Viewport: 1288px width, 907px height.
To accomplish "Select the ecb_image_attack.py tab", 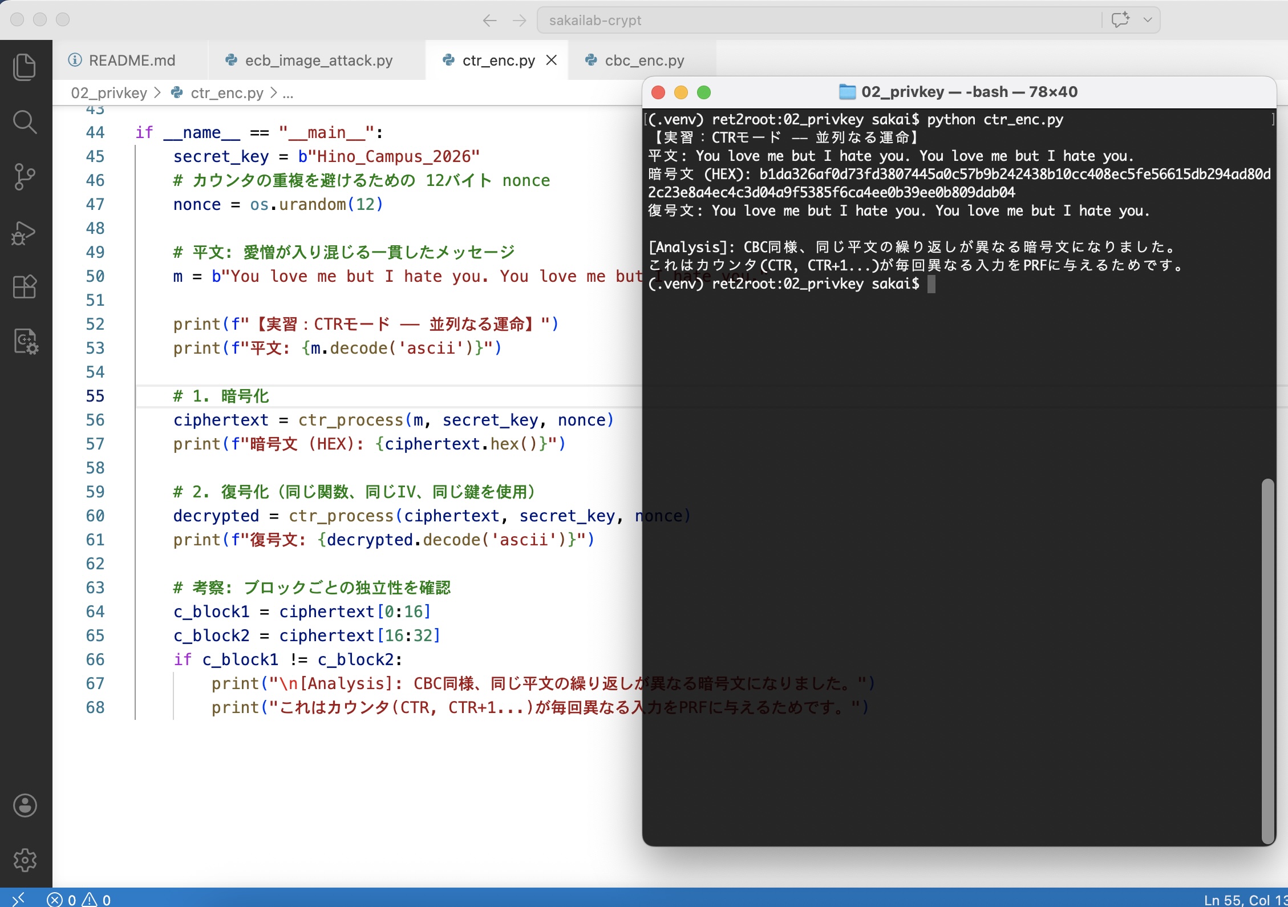I will pyautogui.click(x=318, y=60).
